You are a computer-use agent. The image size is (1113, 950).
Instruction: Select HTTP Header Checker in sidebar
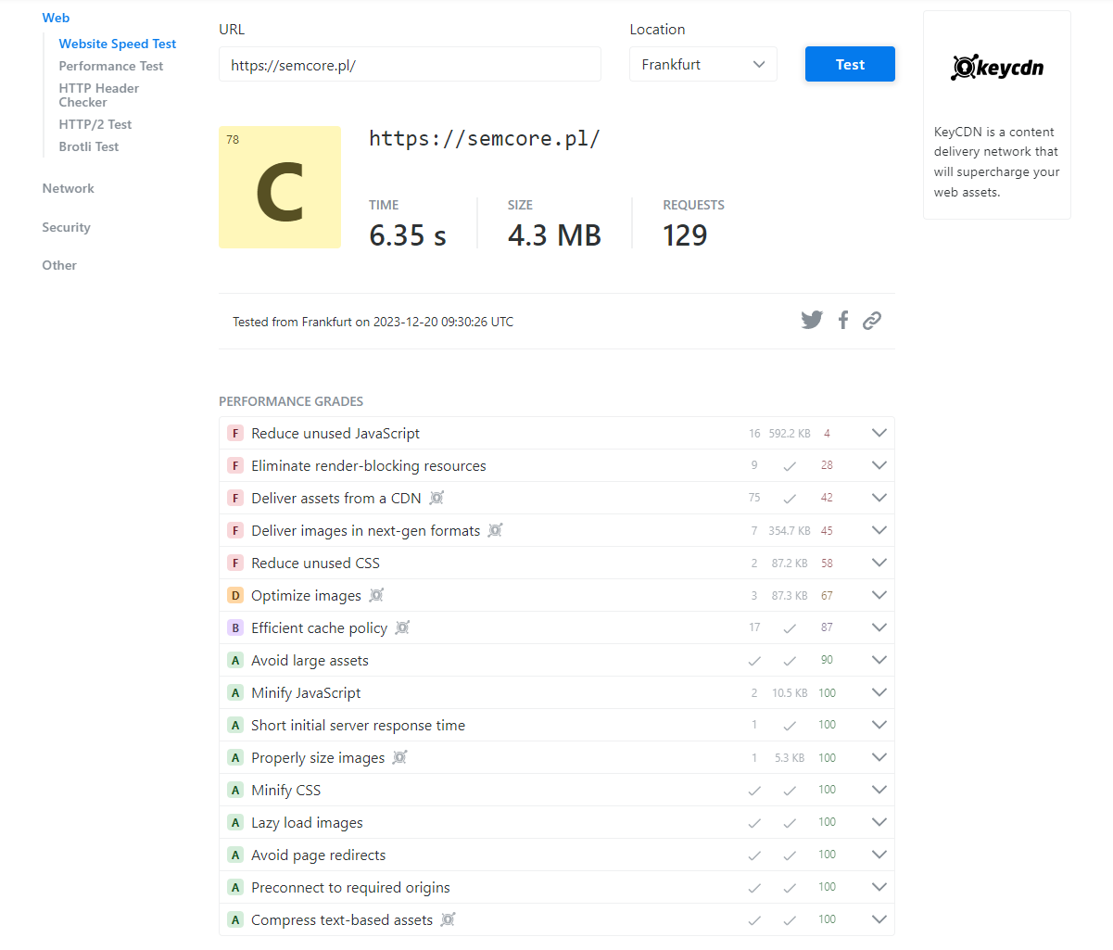(x=99, y=95)
